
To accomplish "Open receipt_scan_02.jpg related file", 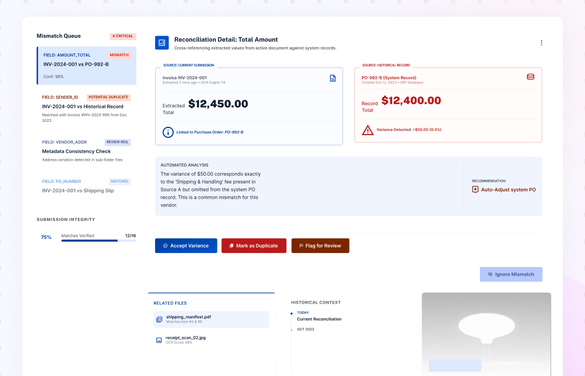I will tap(211, 340).
